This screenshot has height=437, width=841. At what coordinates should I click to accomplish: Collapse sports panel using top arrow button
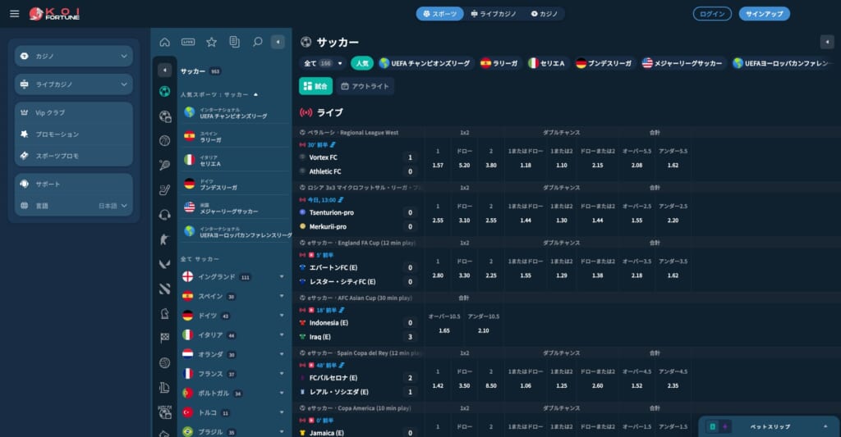pyautogui.click(x=278, y=42)
